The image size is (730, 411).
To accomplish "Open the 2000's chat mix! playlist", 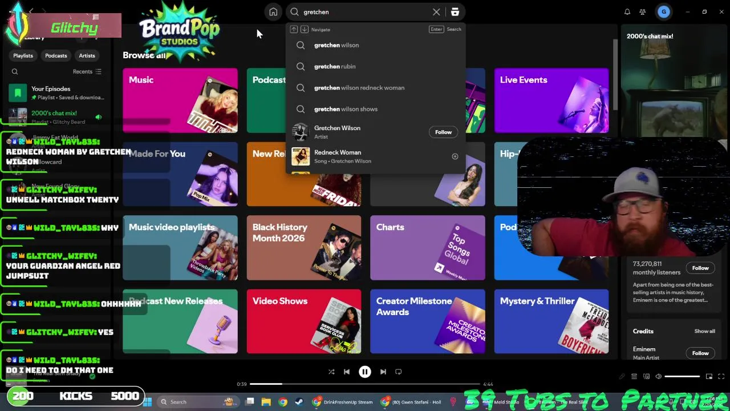I will pos(56,116).
